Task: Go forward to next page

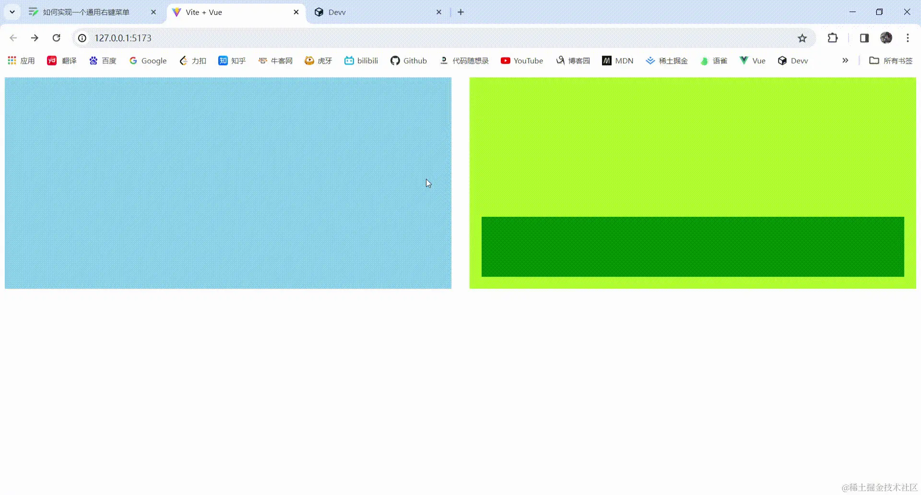Action: point(35,38)
